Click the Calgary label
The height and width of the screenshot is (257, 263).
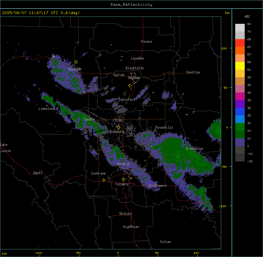(x=122, y=184)
